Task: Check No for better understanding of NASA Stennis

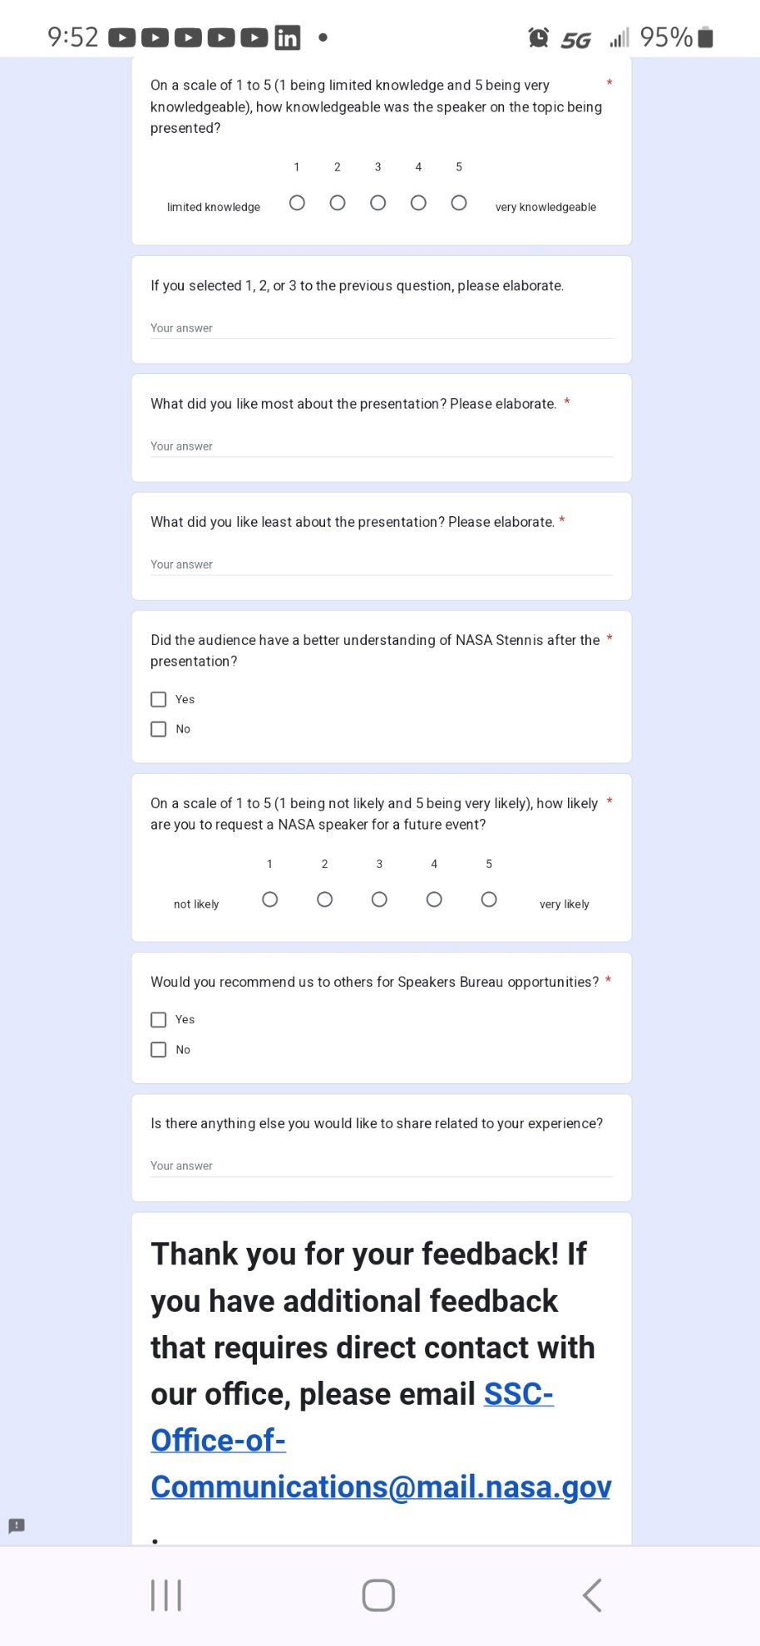Action: coord(159,729)
